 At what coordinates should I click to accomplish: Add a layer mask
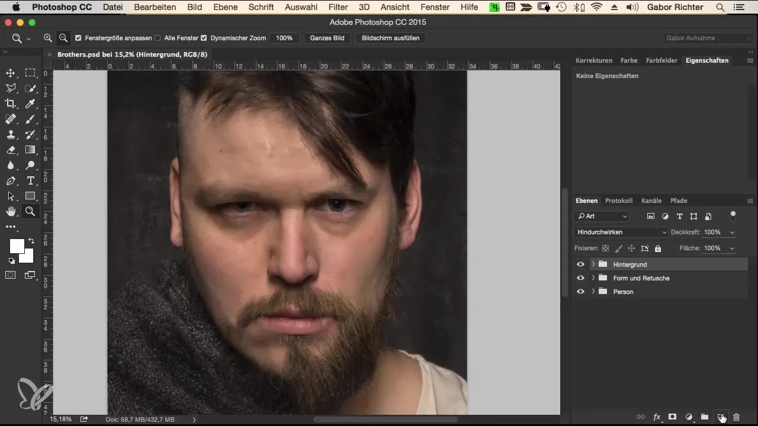click(x=673, y=417)
